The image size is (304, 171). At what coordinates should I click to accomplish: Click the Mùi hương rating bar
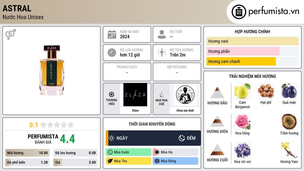point(27,153)
